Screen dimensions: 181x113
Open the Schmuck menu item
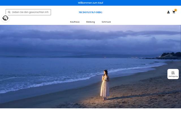pos(106,22)
